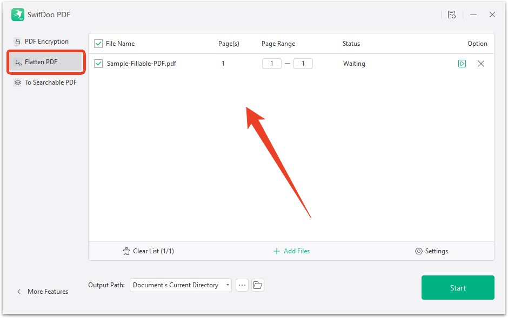
Task: Go back to More Features
Action: coord(43,292)
